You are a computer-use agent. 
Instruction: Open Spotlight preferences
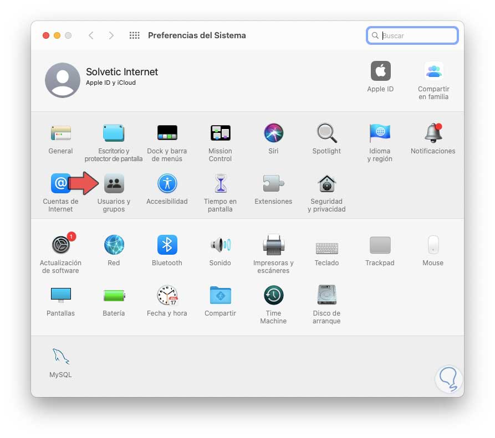[326, 133]
